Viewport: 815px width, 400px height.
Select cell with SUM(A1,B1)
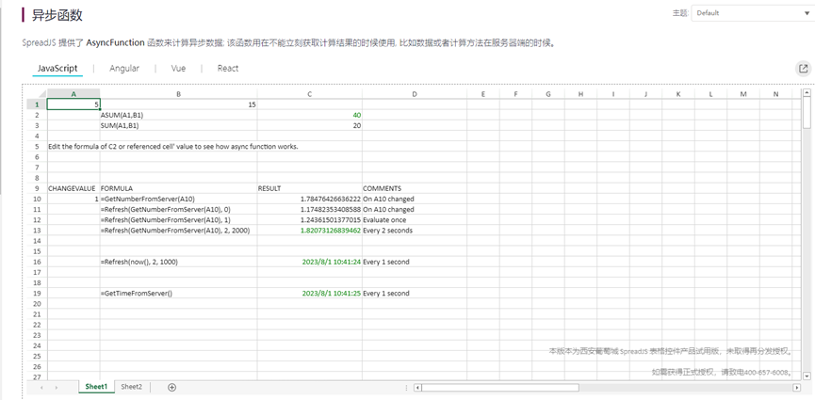pyautogui.click(x=178, y=125)
